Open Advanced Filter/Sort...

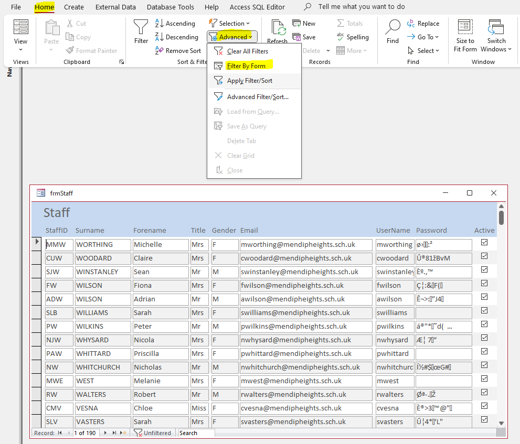[254, 97]
